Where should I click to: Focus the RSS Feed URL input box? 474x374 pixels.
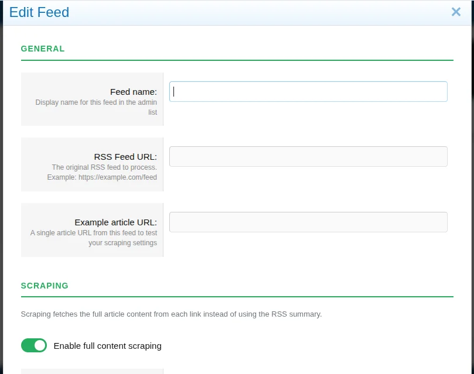(x=308, y=157)
